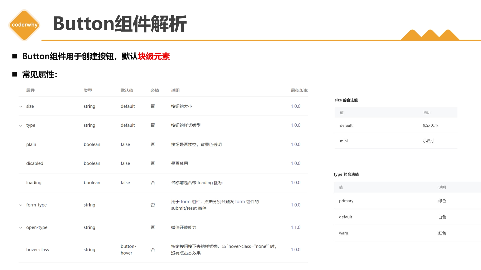Click the 必填 column header
Screen dimensions: 481x270
pos(155,90)
